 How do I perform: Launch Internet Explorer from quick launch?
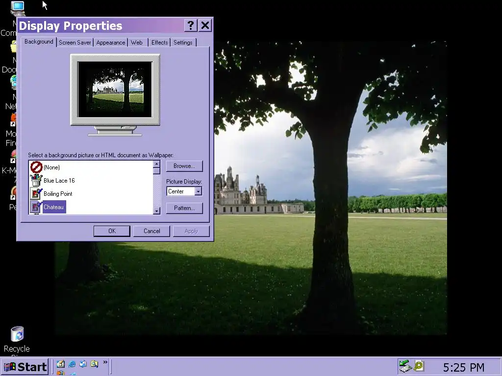pyautogui.click(x=72, y=364)
